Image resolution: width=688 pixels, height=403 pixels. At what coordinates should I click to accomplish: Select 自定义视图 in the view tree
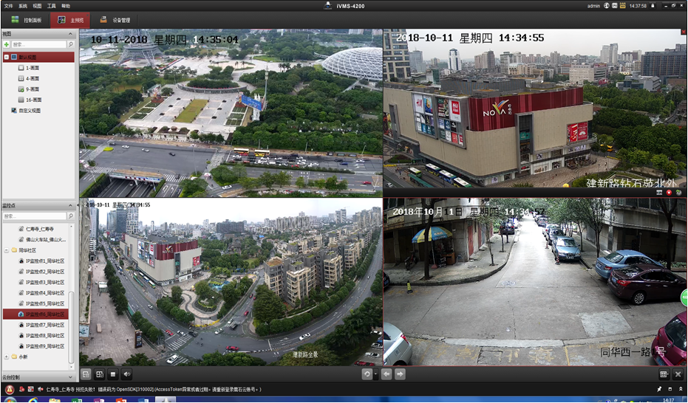[x=27, y=111]
